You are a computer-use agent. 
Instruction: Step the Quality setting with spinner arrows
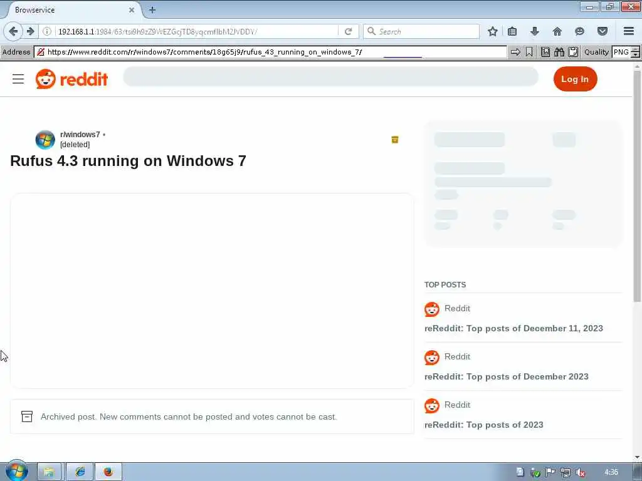[636, 52]
